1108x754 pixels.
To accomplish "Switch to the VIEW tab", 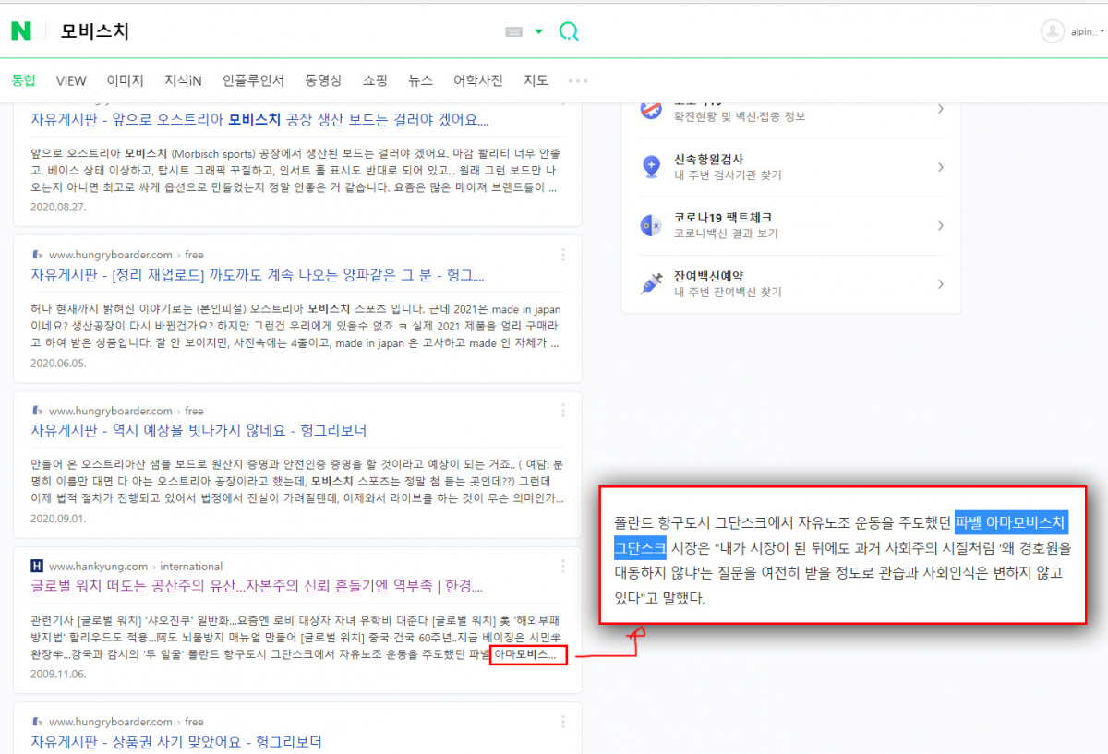I will (71, 80).
